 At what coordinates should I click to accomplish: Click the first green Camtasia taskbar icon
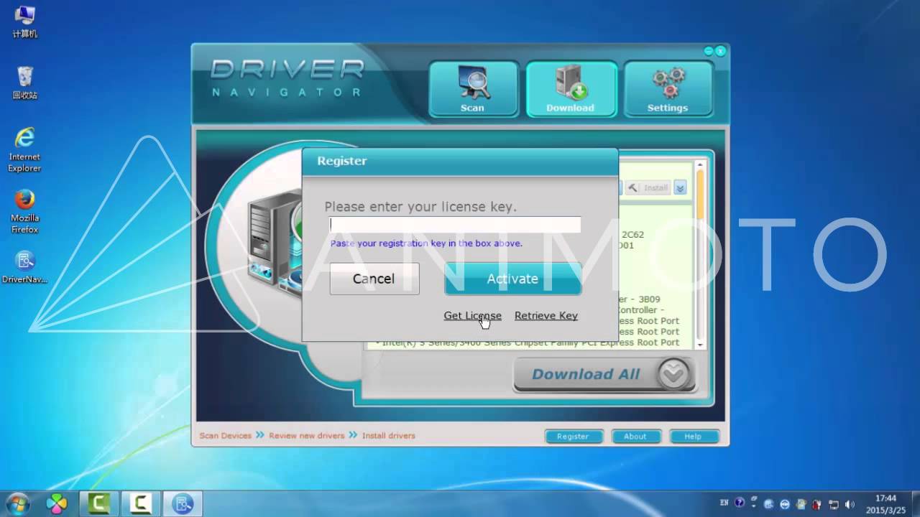[x=98, y=504]
